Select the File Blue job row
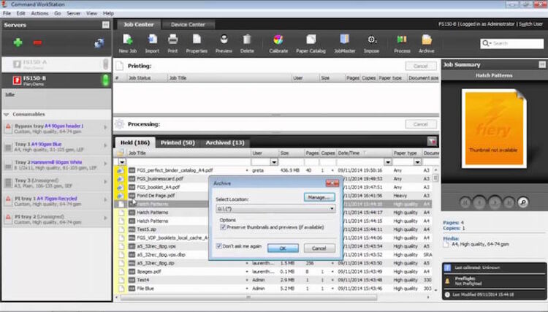 point(273,289)
